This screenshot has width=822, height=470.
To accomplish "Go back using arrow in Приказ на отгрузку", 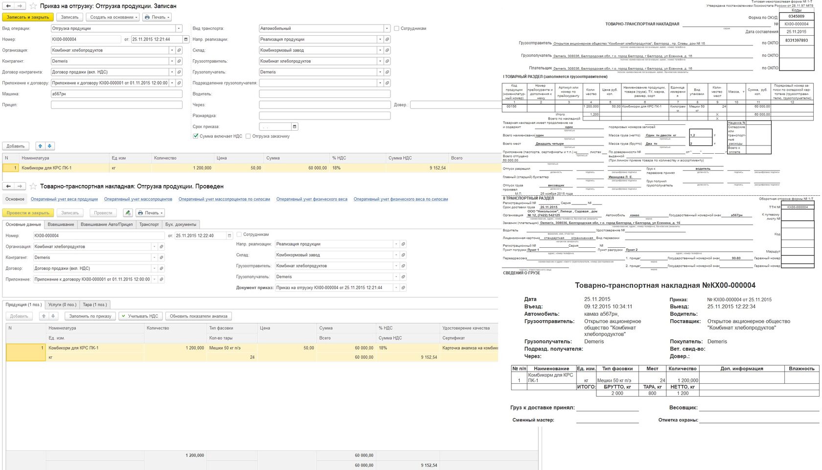I will [8, 6].
